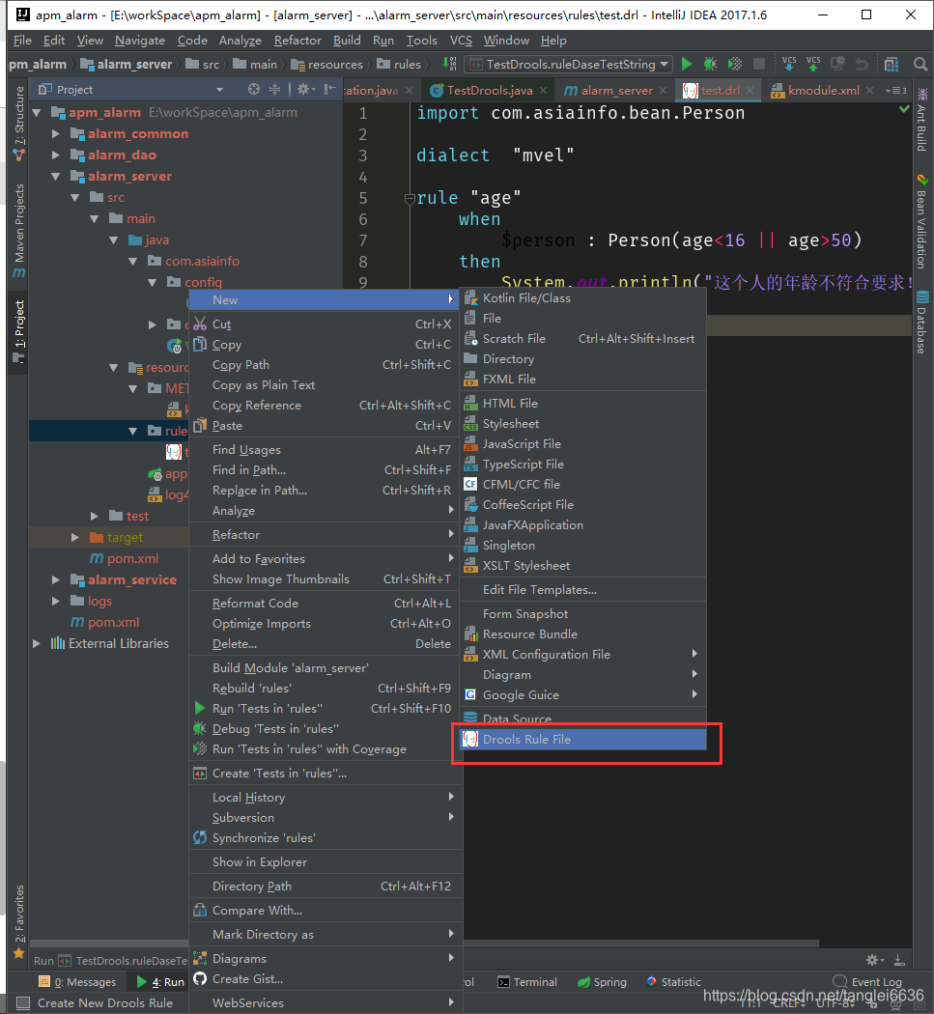Click Synchronize 'rules' entry

(326, 837)
